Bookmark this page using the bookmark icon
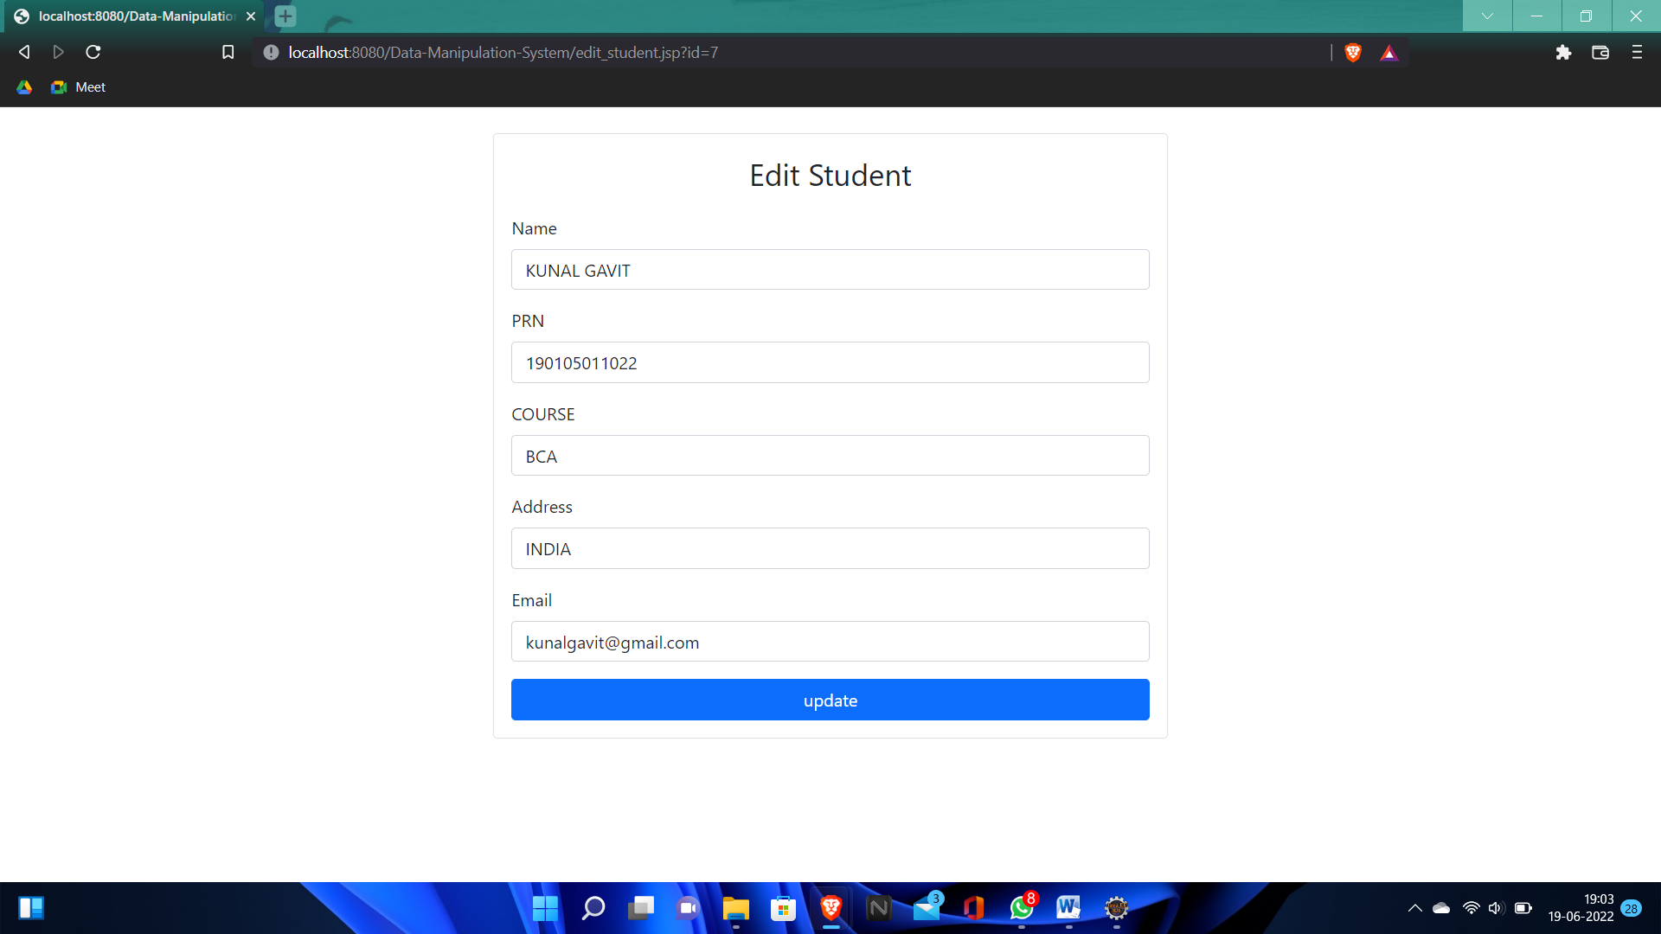The width and height of the screenshot is (1661, 934). click(228, 53)
